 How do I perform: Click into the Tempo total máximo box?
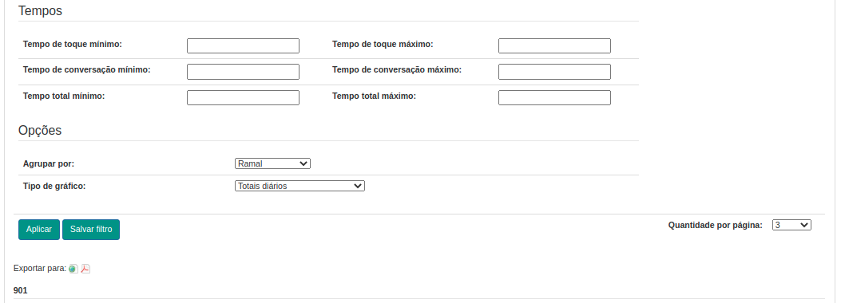coord(554,97)
